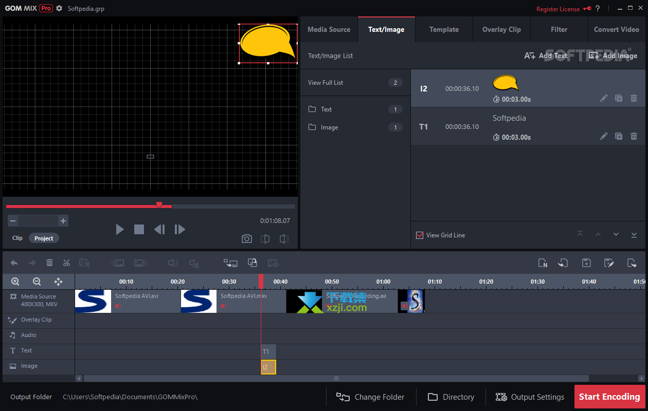Select the Text/Image tab
Image resolution: width=648 pixels, height=411 pixels.
click(386, 29)
